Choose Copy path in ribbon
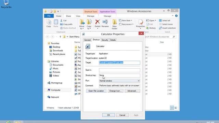Screen dimensions: 219x123 point(66,24)
